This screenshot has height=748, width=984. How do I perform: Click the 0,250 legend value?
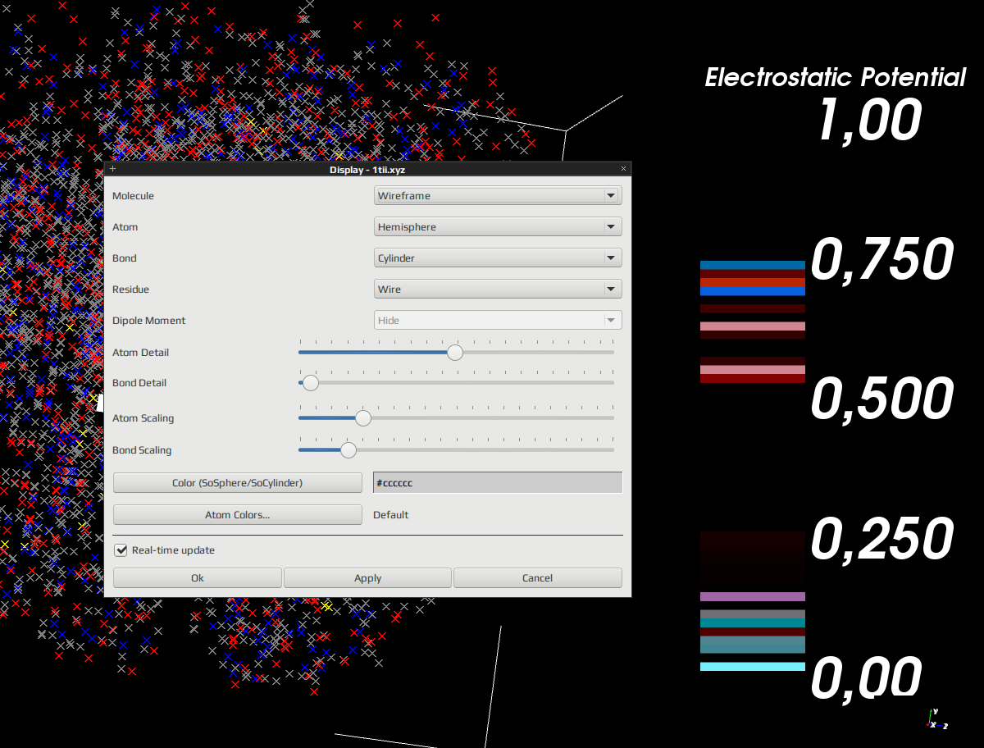pos(882,540)
